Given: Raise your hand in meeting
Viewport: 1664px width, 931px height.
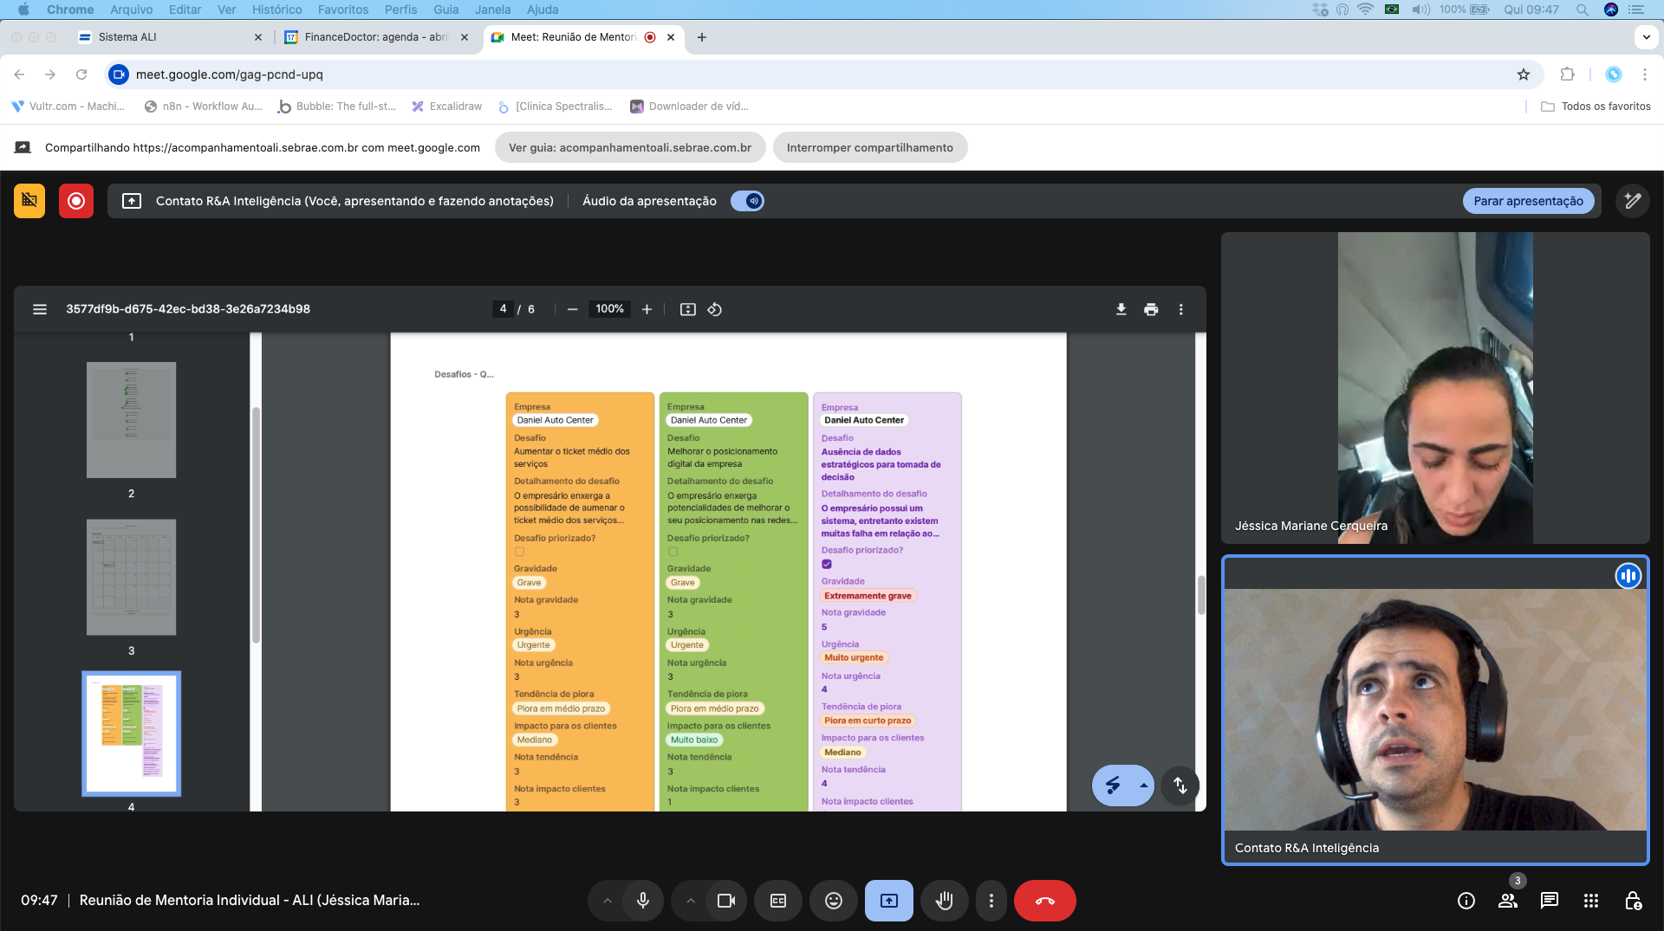Looking at the screenshot, I should click(x=945, y=901).
